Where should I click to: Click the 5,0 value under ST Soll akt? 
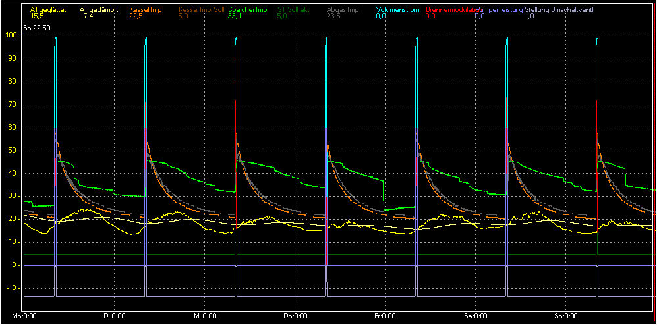[282, 16]
